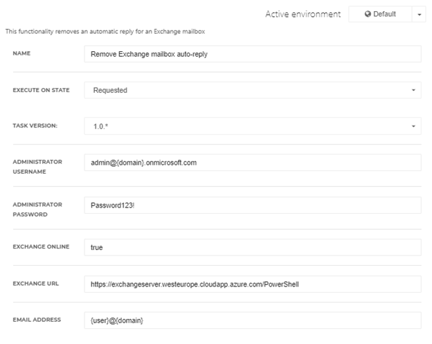The width and height of the screenshot is (432, 344).
Task: Click the EXCHANGE ONLINE label
Action: 41,247
